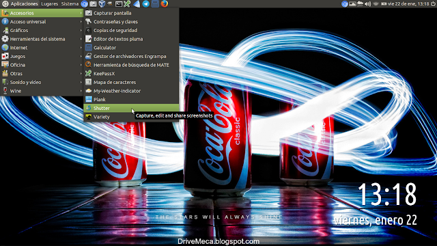Click the Gestor de archivadores Engrampa icon
The height and width of the screenshot is (246, 437).
[x=89, y=56]
